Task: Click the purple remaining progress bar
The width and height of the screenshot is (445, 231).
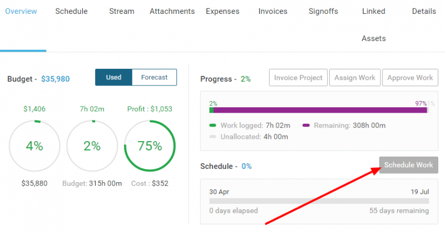Action: [320, 111]
